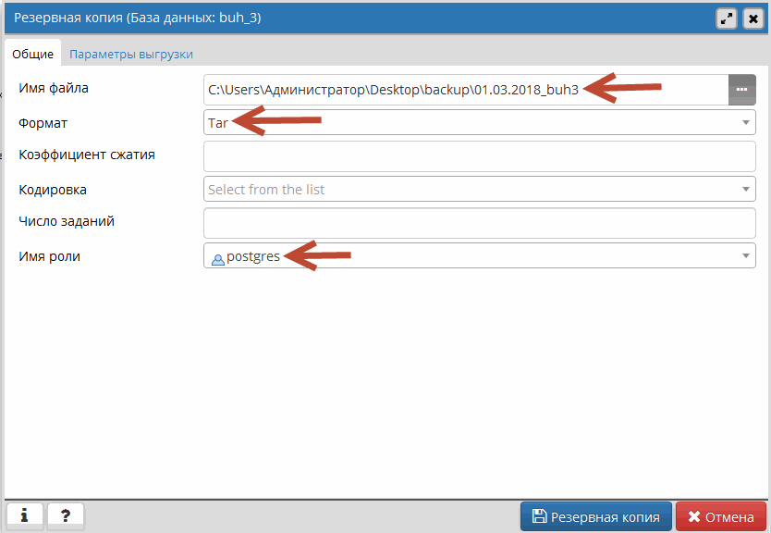Click the Кодировка field label
This screenshot has height=533, width=771.
pos(53,190)
